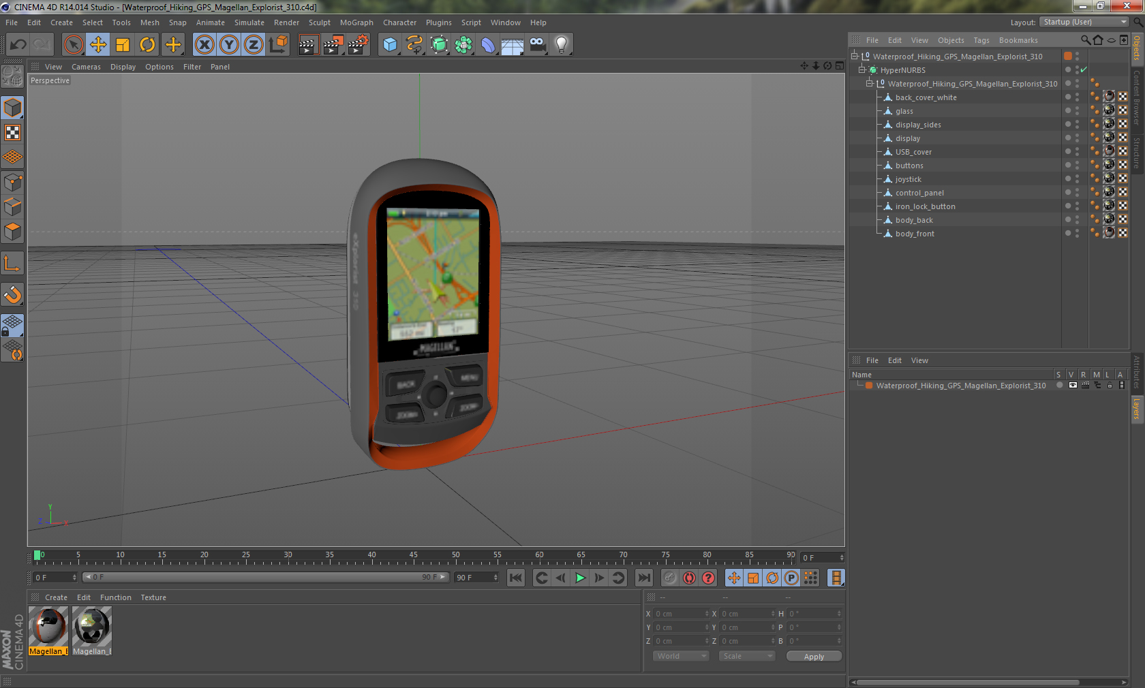Open the MoGraph menu
The width and height of the screenshot is (1145, 688).
pos(356,22)
